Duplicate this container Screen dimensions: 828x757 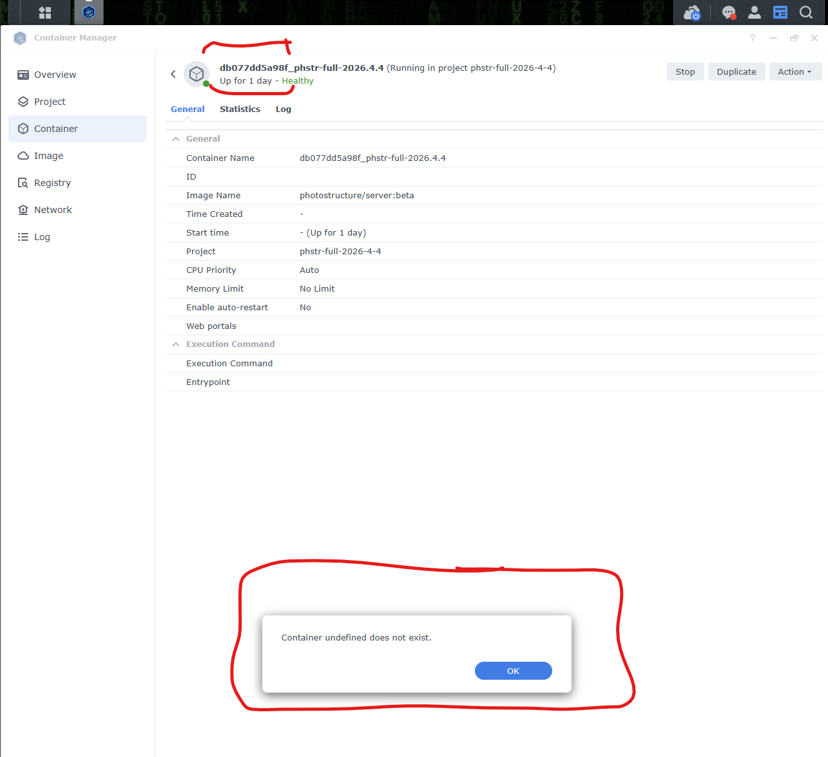click(736, 72)
